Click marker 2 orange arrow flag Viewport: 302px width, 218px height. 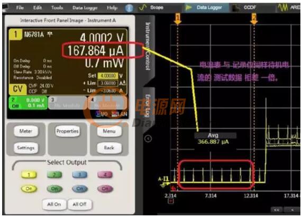pos(254,19)
